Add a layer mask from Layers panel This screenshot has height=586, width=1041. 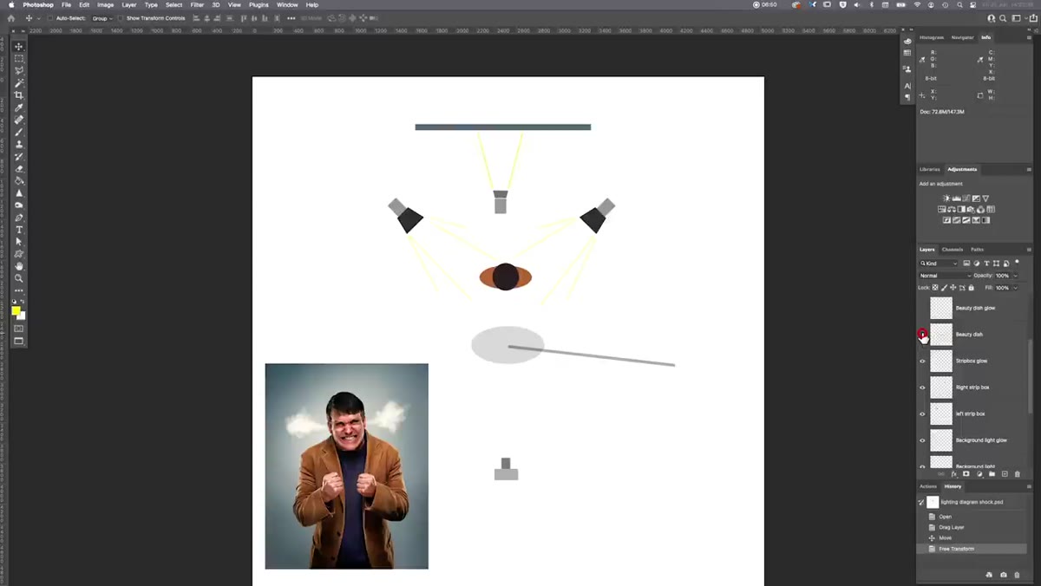coord(966,474)
